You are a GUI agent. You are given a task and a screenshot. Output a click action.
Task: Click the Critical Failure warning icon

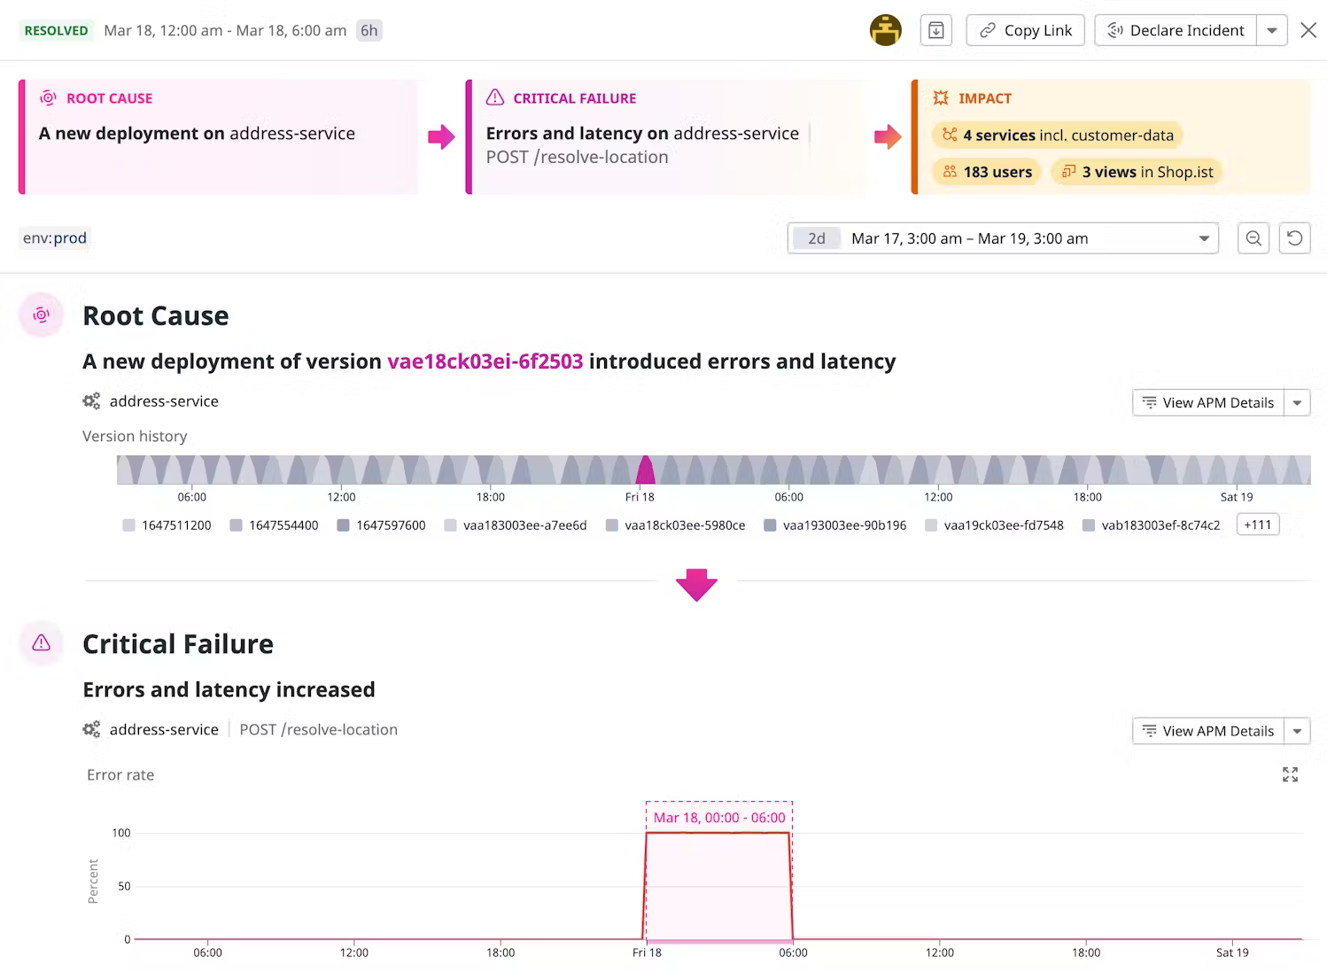41,643
